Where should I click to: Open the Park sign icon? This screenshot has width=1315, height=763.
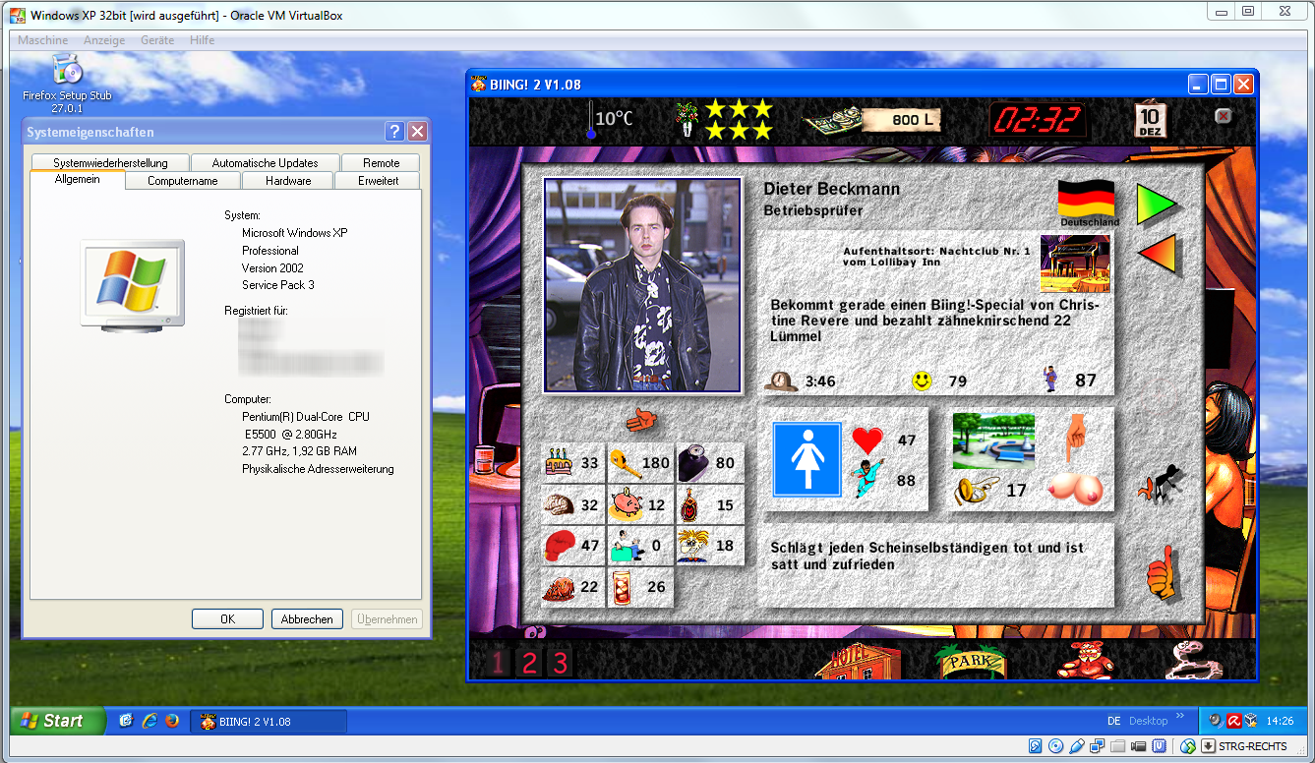[971, 661]
